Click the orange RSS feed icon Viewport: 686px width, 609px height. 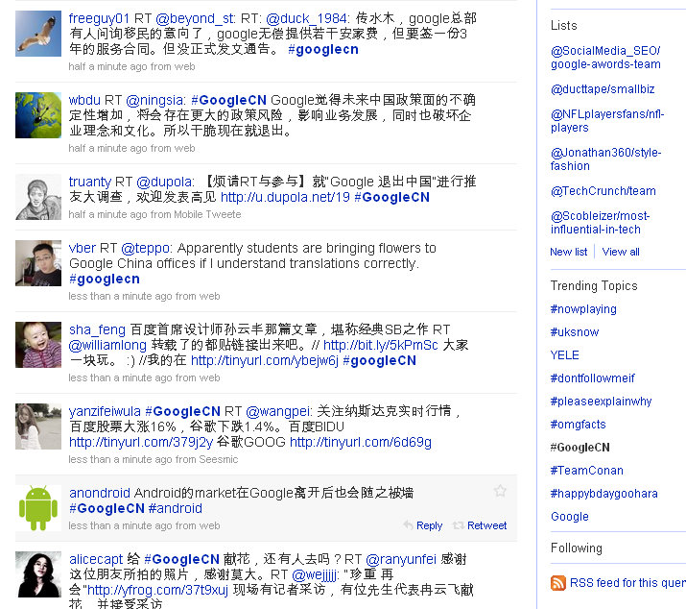[x=557, y=583]
